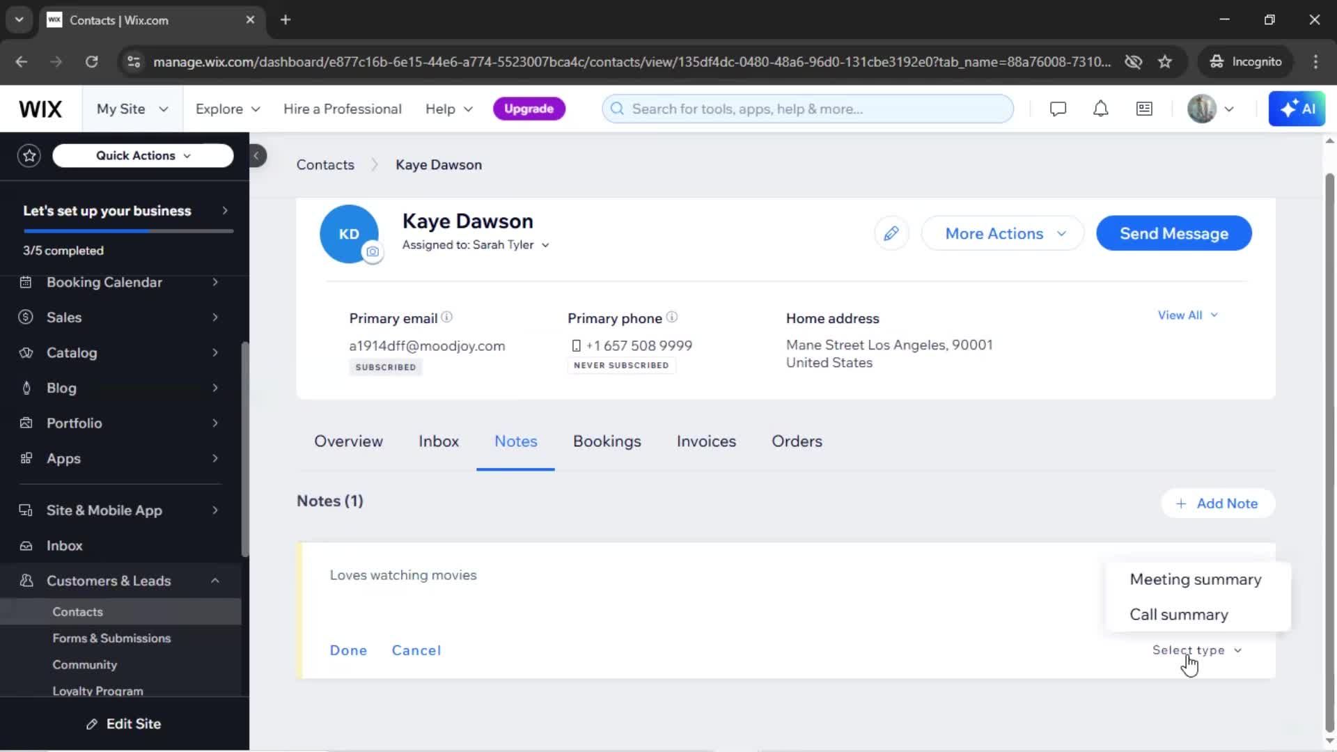Click the Wix logo

coord(40,109)
